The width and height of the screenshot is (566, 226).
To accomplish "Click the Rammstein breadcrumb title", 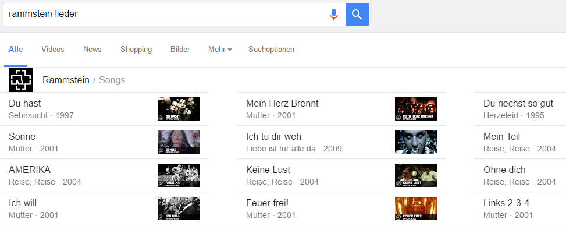I will (x=66, y=80).
